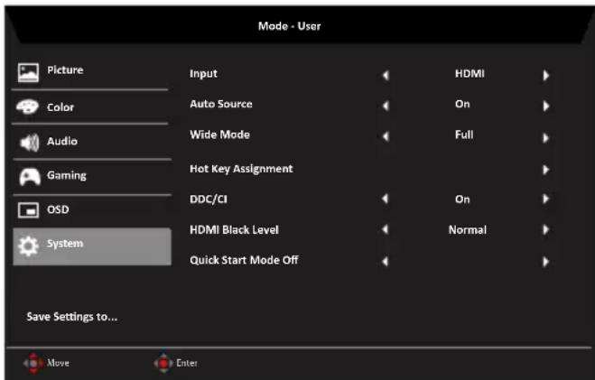Image resolution: width=595 pixels, height=380 pixels.
Task: Click the right arrow for HDMI Black Level
Action: point(546,229)
